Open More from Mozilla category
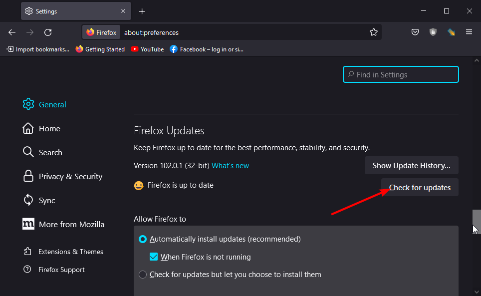The image size is (481, 296). click(x=63, y=224)
